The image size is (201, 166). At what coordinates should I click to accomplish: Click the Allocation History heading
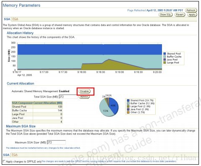(20, 33)
